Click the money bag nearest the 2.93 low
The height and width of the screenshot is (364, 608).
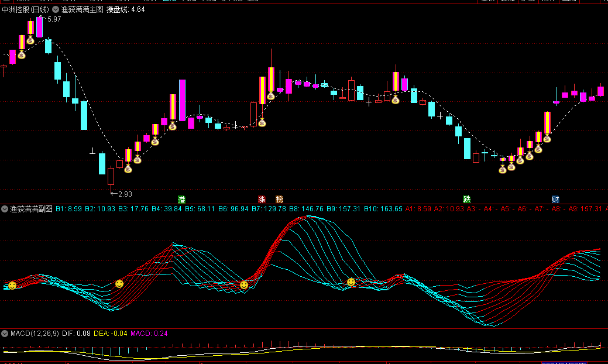(x=128, y=169)
